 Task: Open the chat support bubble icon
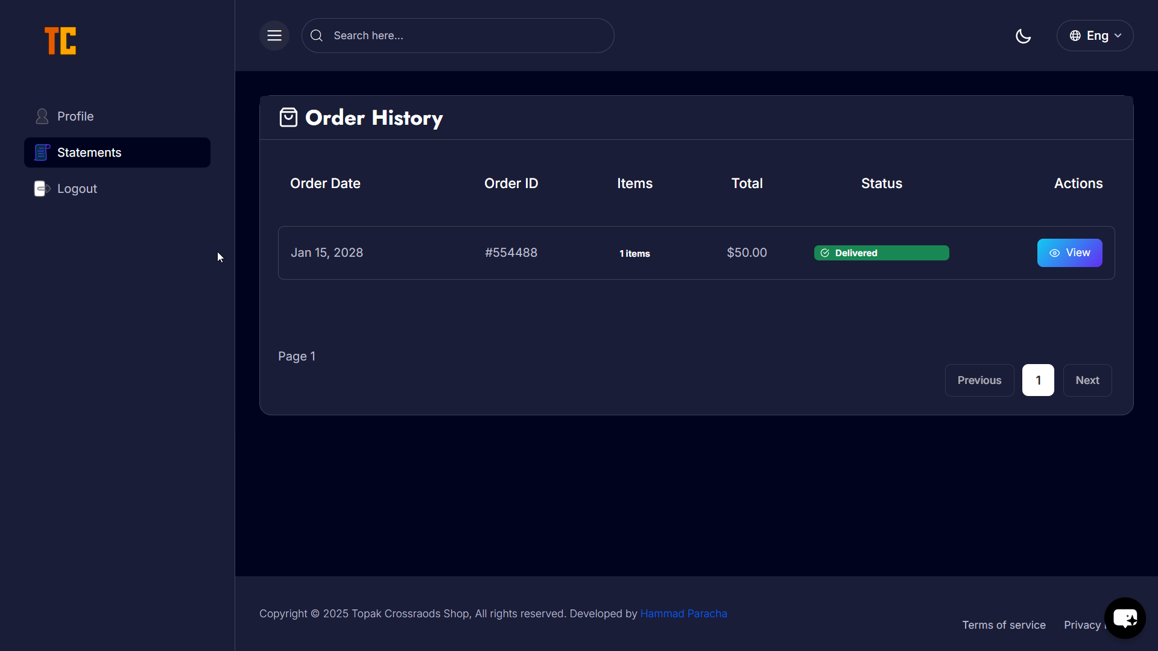[x=1125, y=618]
